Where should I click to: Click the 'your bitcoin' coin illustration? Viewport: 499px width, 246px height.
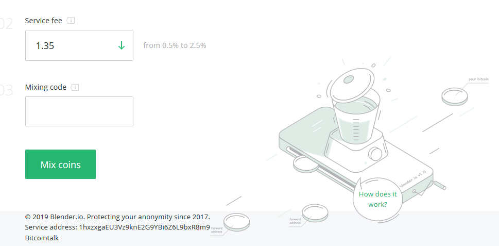click(x=455, y=96)
